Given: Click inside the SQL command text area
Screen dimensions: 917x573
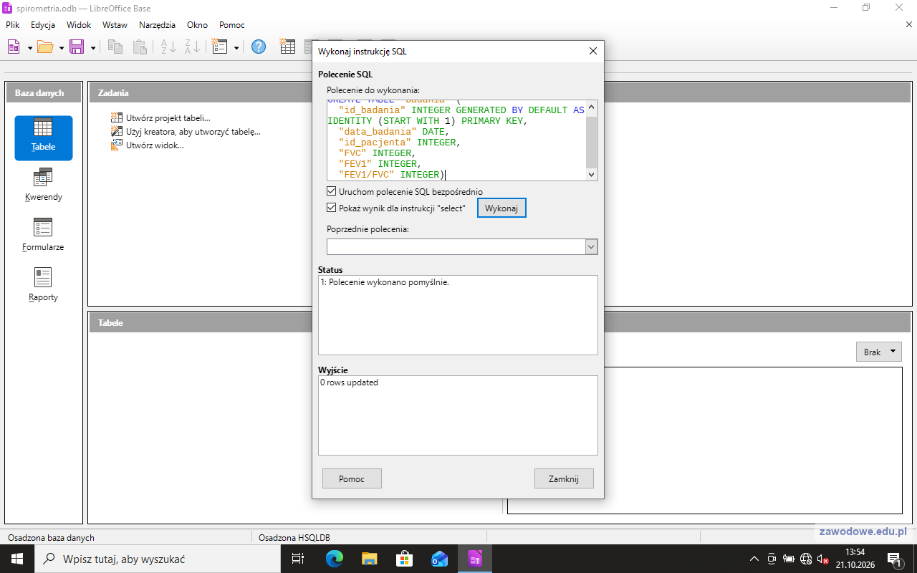Looking at the screenshot, I should click(x=456, y=140).
